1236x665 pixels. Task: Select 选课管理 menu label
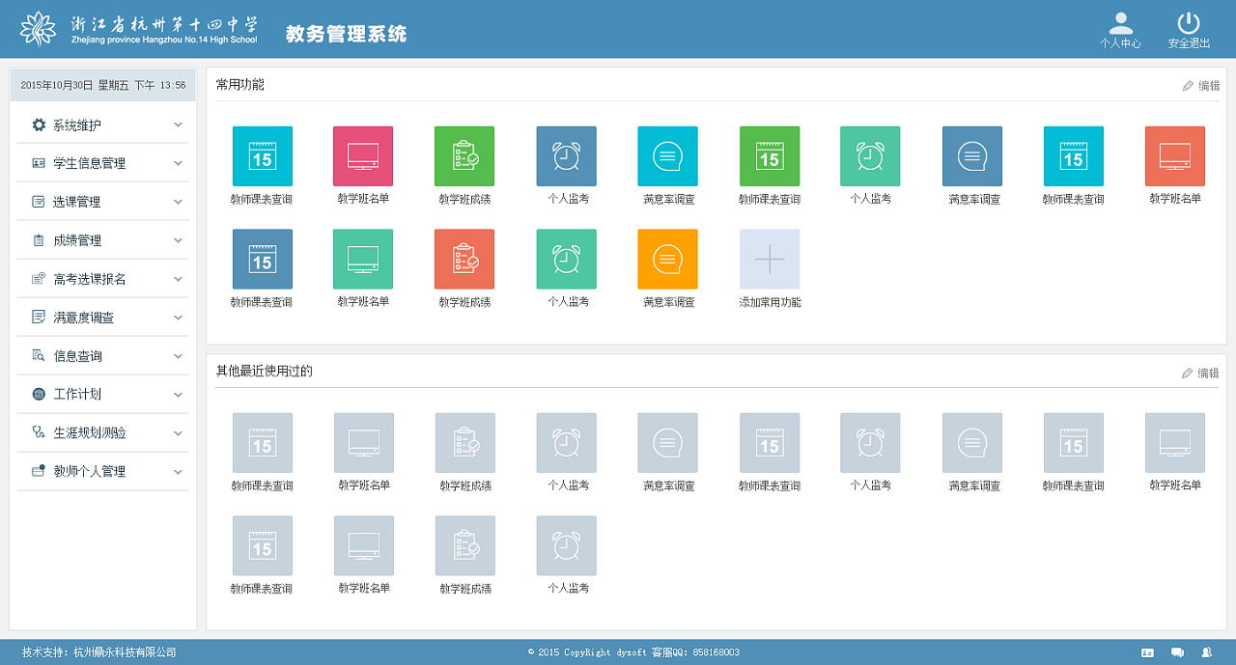(x=77, y=203)
